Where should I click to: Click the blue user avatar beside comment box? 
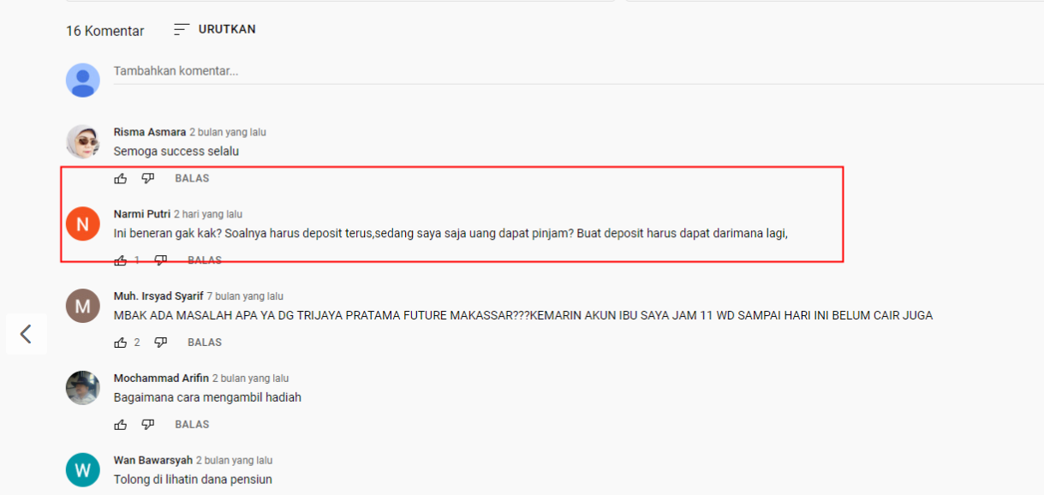point(83,80)
